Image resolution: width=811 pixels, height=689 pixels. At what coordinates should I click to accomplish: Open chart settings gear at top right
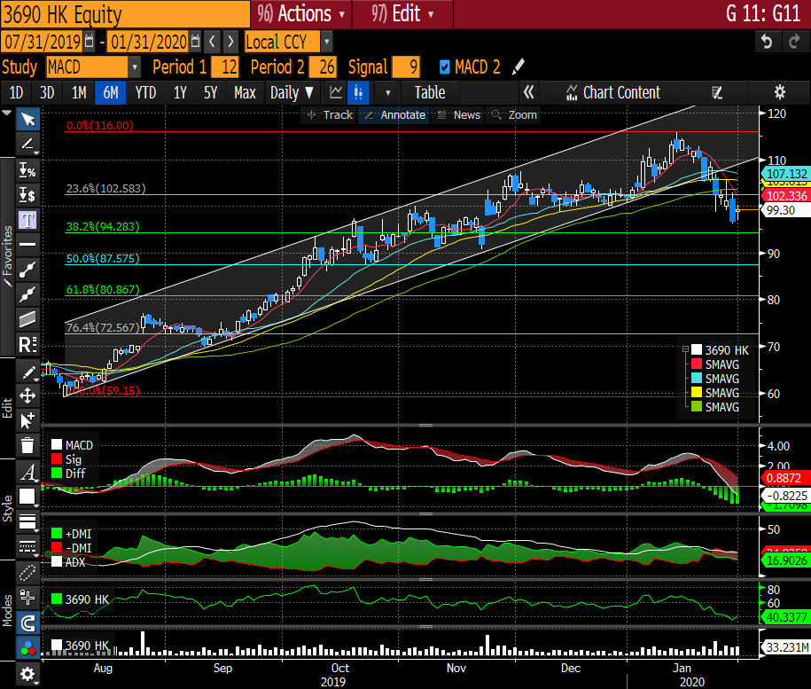779,92
